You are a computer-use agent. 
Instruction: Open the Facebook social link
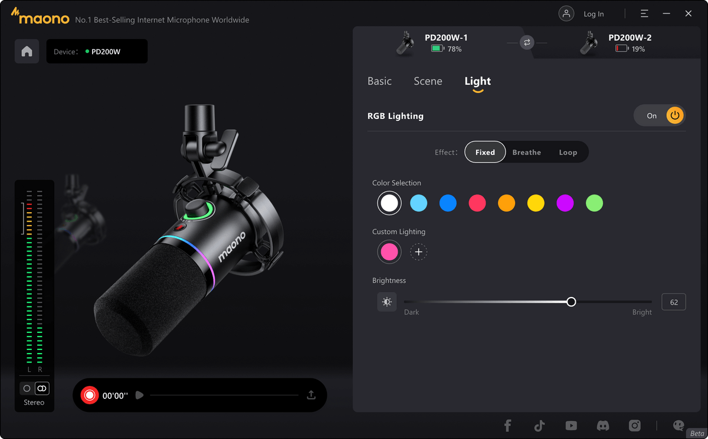pyautogui.click(x=507, y=425)
